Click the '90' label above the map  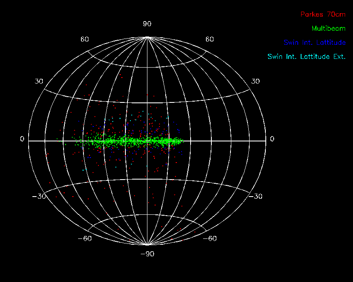[x=147, y=24]
